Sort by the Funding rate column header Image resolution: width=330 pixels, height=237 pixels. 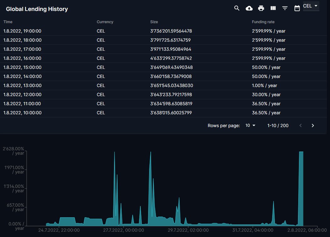point(263,22)
